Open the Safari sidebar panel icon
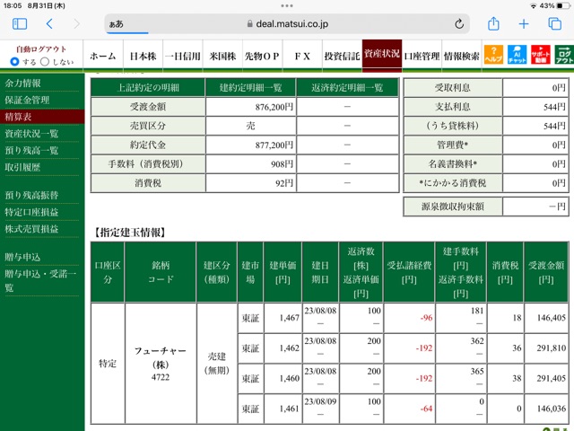 coord(20,24)
